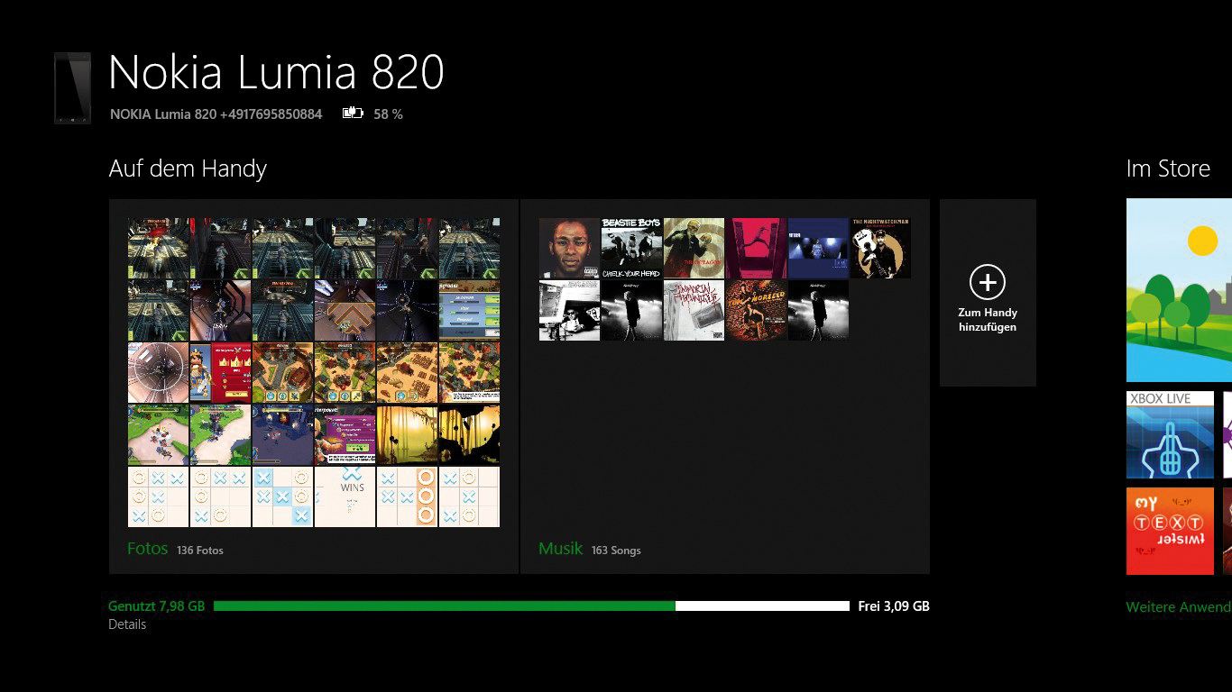
Task: Open The Nightwatchman album cover
Action: (880, 248)
